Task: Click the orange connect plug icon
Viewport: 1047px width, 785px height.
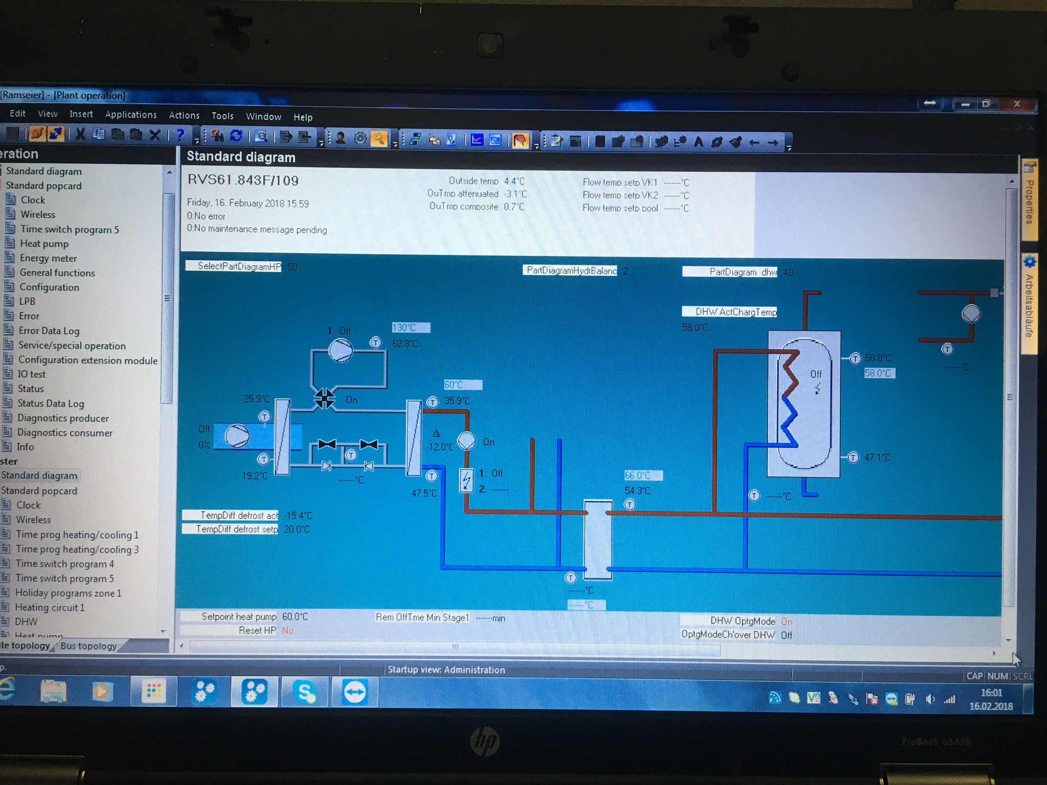Action: click(37, 134)
